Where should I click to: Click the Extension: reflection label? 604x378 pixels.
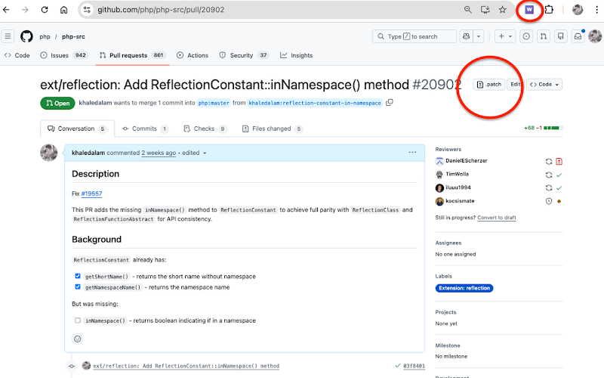(464, 288)
